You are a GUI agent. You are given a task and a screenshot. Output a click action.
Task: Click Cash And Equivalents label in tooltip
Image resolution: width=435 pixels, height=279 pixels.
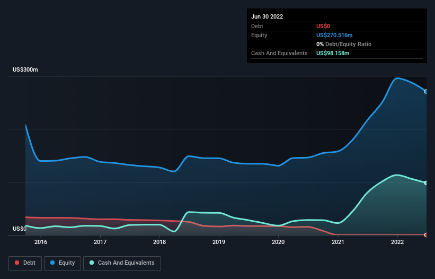tap(279, 53)
